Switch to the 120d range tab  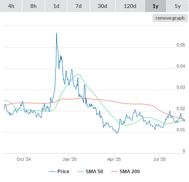click(130, 6)
